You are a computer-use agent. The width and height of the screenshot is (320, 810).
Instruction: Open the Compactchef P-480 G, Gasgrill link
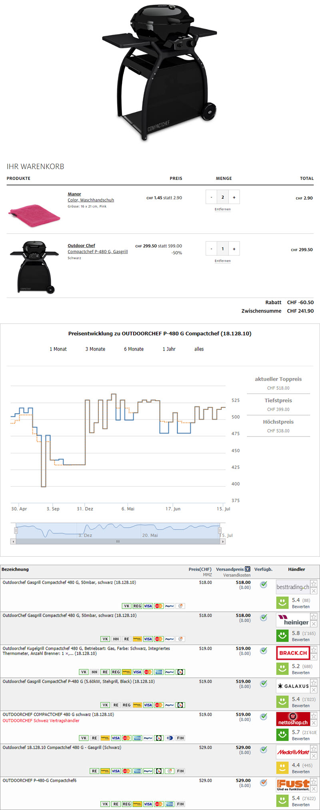coord(98,252)
